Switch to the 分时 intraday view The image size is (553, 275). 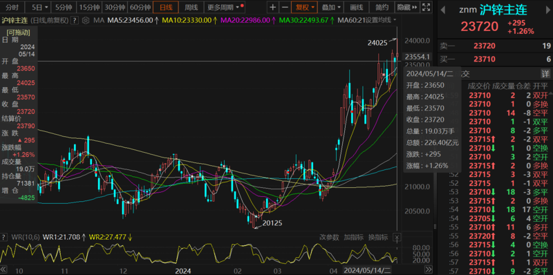12,7
